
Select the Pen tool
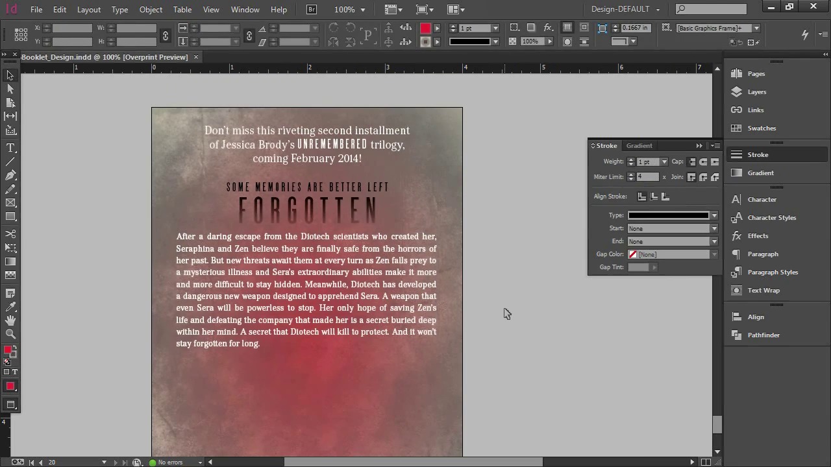10,176
